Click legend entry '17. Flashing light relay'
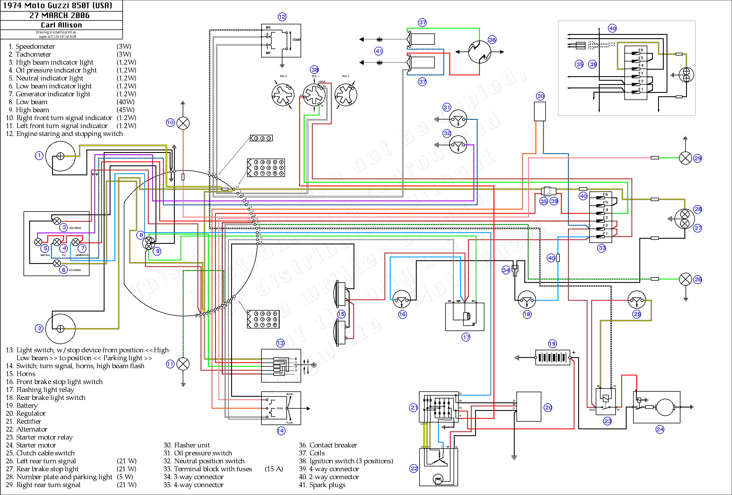This screenshot has width=732, height=495. [x=40, y=390]
